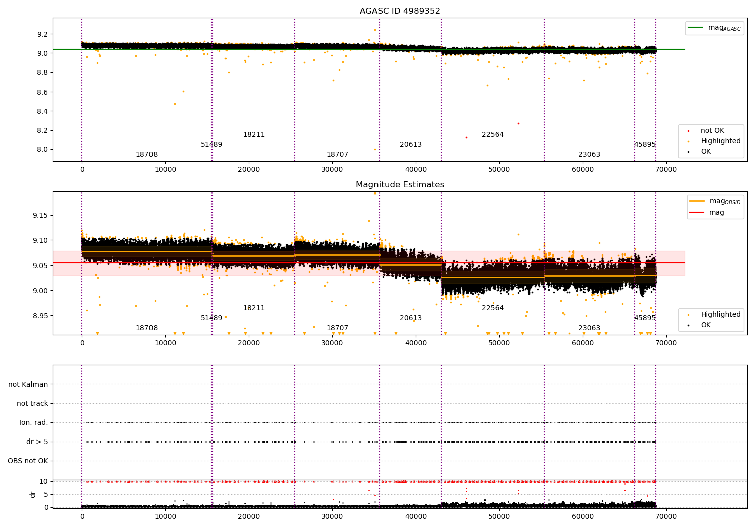Screen dimensions: 755x528
Task: Click the 10 tick on the dr axis
Action: [x=44, y=482]
